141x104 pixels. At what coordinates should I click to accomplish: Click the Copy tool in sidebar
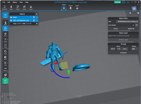click(5, 52)
